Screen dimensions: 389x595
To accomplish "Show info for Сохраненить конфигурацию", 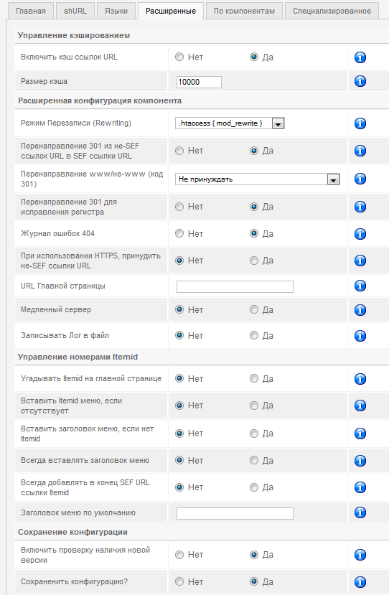I will (x=360, y=581).
